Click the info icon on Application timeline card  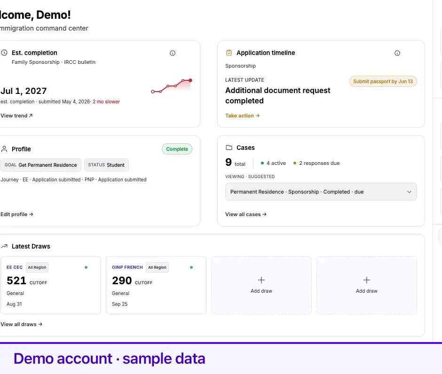pos(397,53)
